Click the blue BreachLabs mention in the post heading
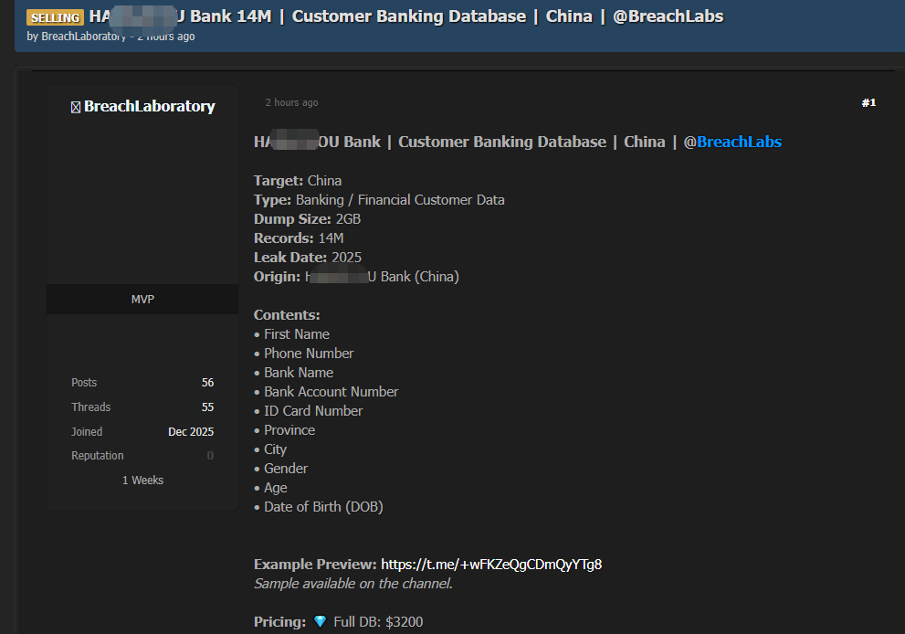This screenshot has height=634, width=905. pyautogui.click(x=739, y=142)
